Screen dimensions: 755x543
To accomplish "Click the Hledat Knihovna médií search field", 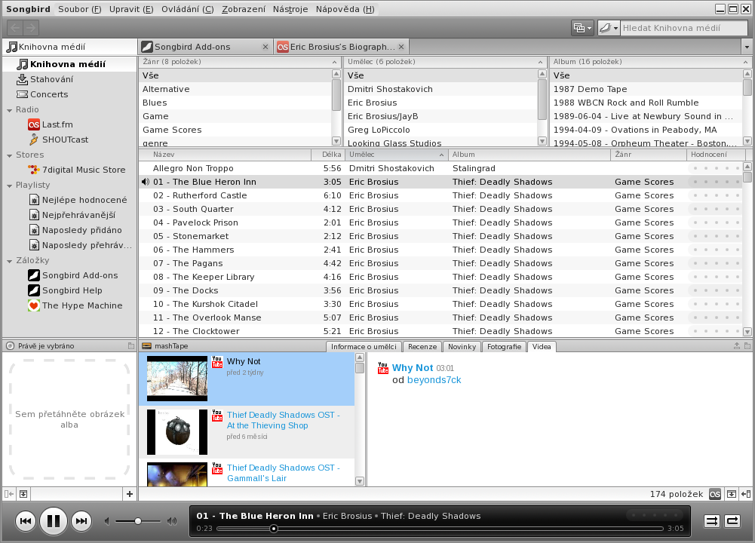I will (x=684, y=28).
